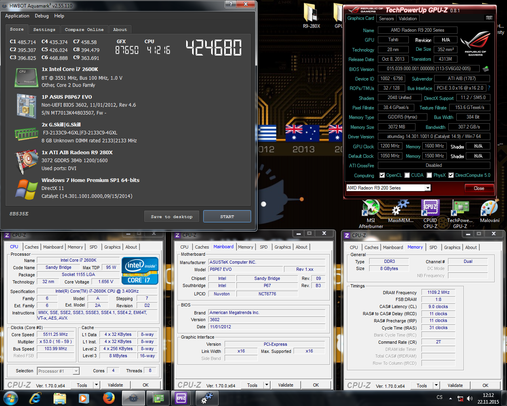This screenshot has height=406, width=507.
Task: Click Validate in the CPU-Z Memory window
Action: (x=455, y=385)
